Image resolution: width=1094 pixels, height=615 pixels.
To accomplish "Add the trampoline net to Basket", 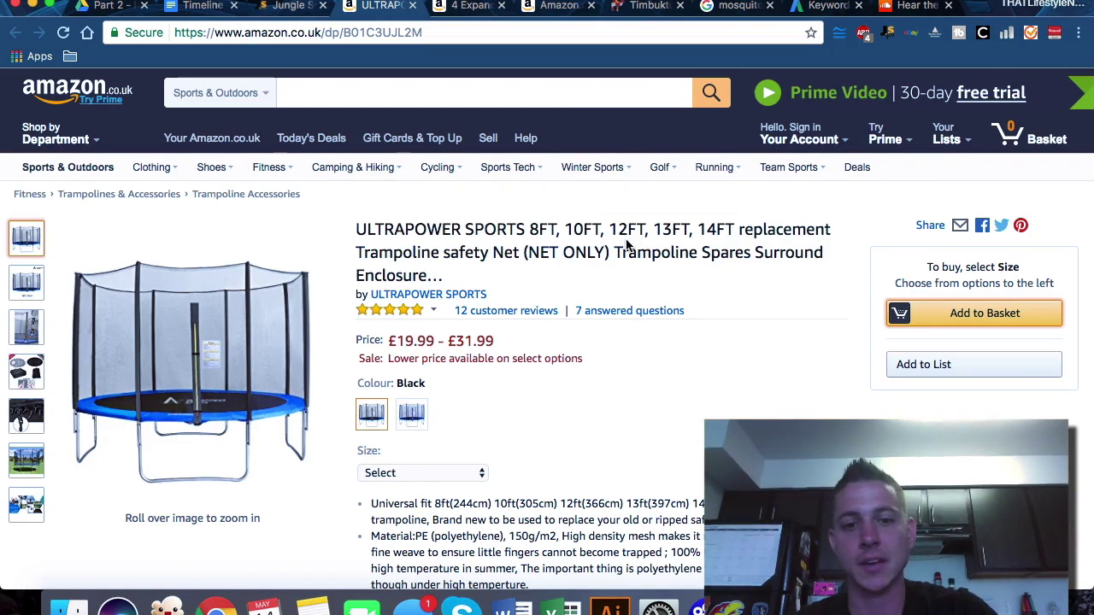I will click(974, 313).
